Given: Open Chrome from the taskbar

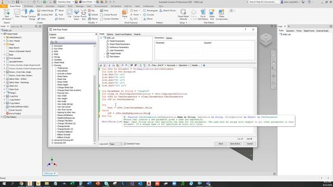Looking at the screenshot, I should 21,183.
